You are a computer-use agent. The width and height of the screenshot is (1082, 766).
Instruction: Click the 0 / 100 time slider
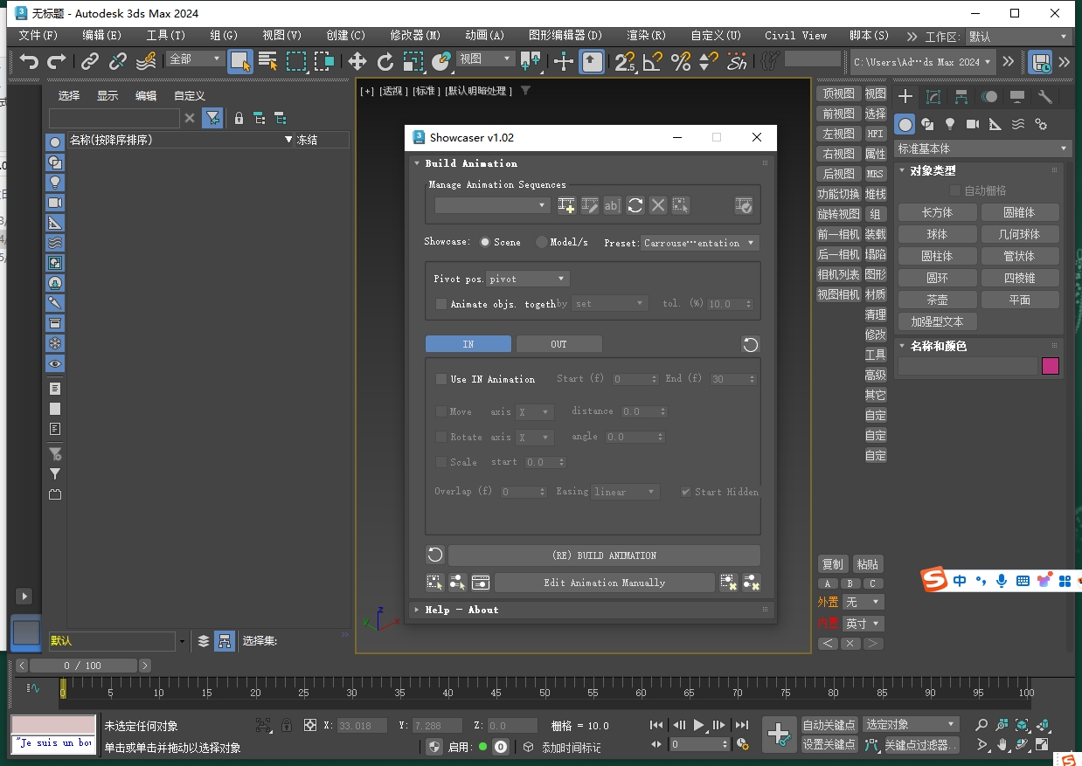click(x=83, y=666)
